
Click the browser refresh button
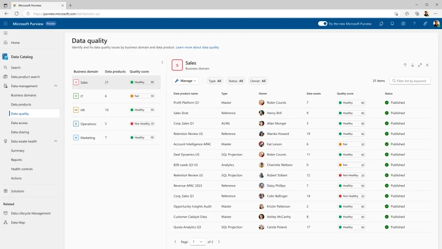coord(17,14)
